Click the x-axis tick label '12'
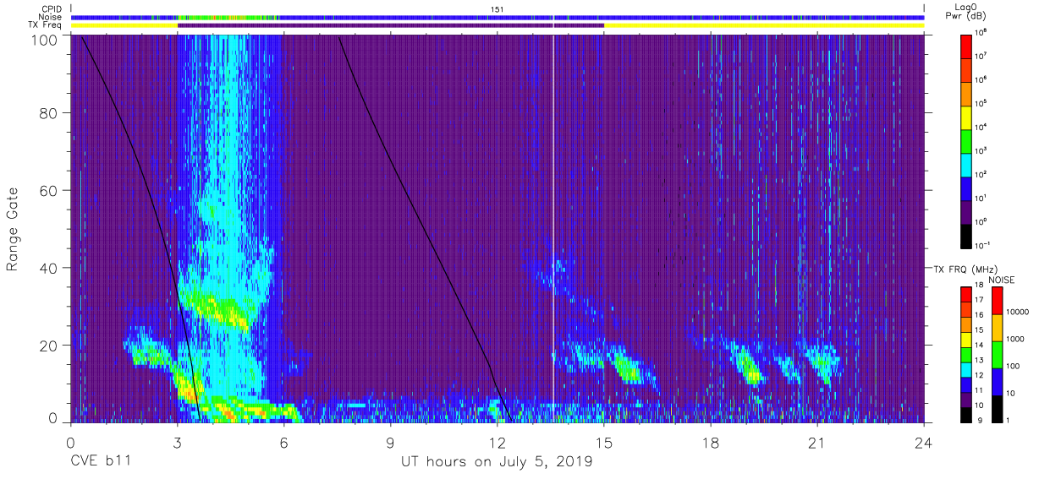Image resolution: width=1039 pixels, height=479 pixels. click(x=498, y=442)
